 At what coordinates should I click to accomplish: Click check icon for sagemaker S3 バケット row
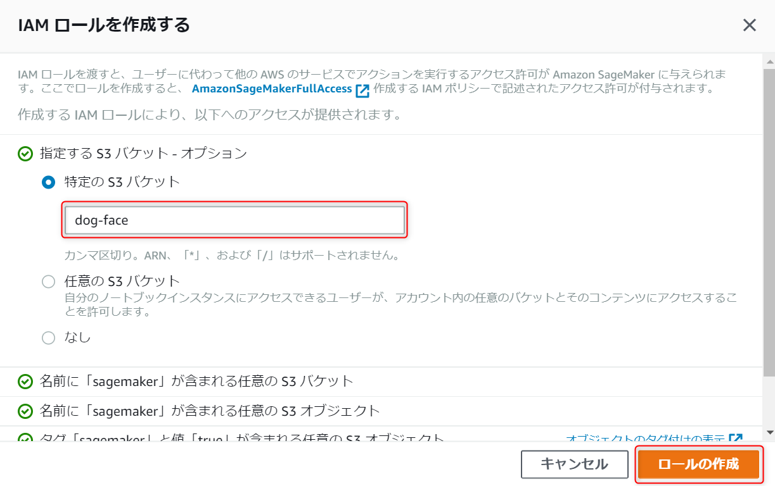(x=25, y=382)
